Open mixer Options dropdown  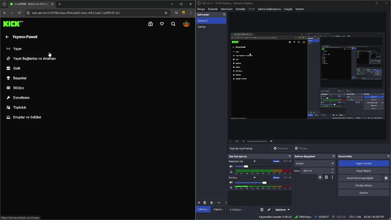tap(282, 210)
